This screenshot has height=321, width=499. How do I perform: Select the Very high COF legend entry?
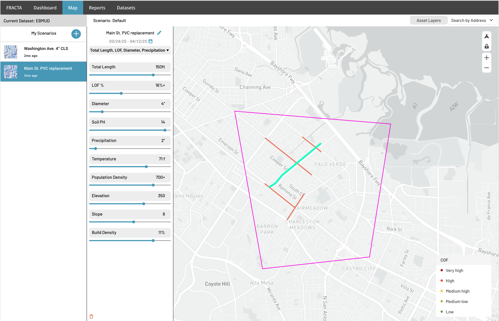tap(452, 270)
